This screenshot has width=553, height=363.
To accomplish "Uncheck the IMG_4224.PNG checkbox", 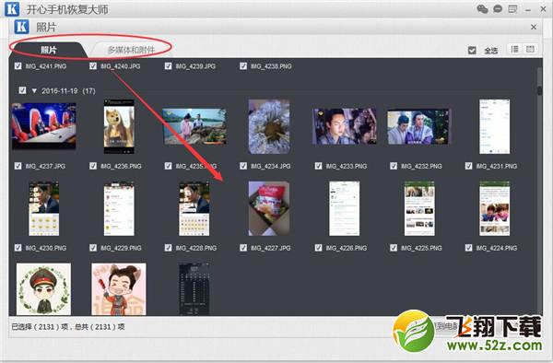I will click(469, 248).
